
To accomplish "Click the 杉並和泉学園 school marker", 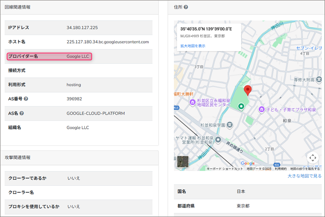I will click(229, 124).
